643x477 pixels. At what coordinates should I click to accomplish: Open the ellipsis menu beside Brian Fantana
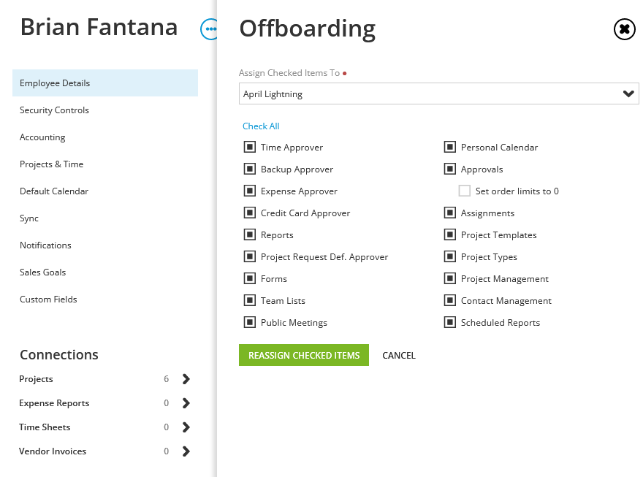[210, 29]
